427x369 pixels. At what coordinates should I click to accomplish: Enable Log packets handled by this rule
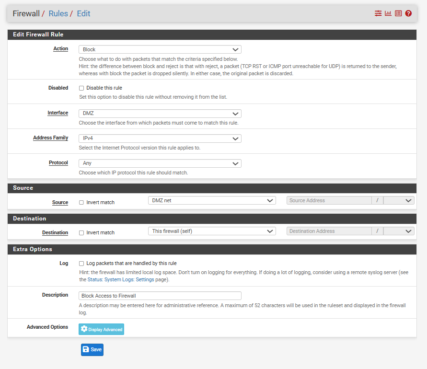point(81,264)
